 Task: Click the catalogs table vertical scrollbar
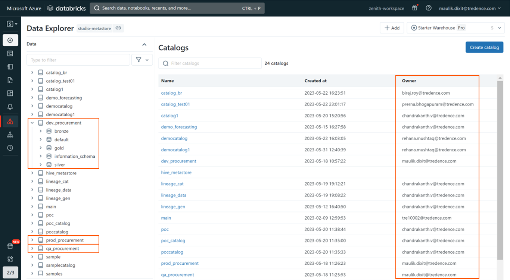click(x=500, y=170)
